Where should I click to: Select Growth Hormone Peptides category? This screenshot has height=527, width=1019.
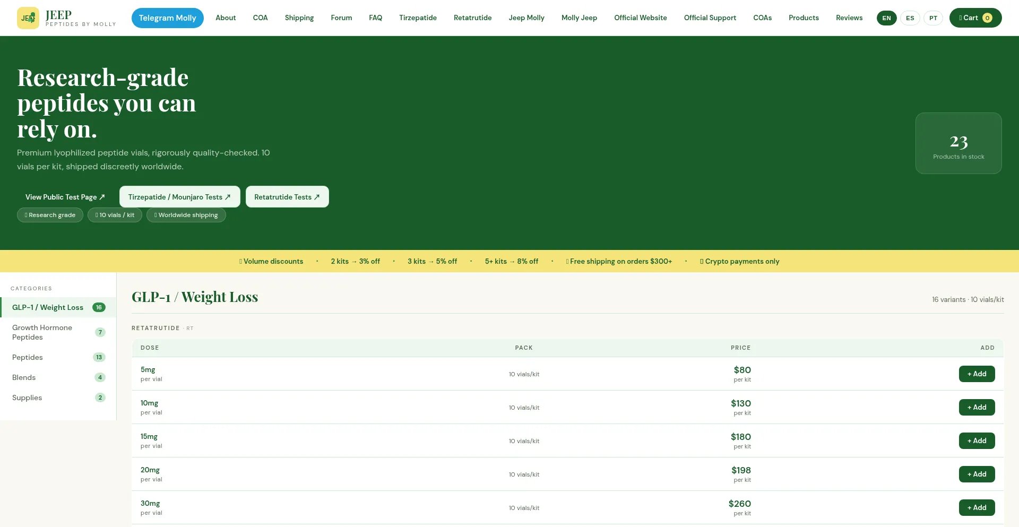(x=58, y=332)
